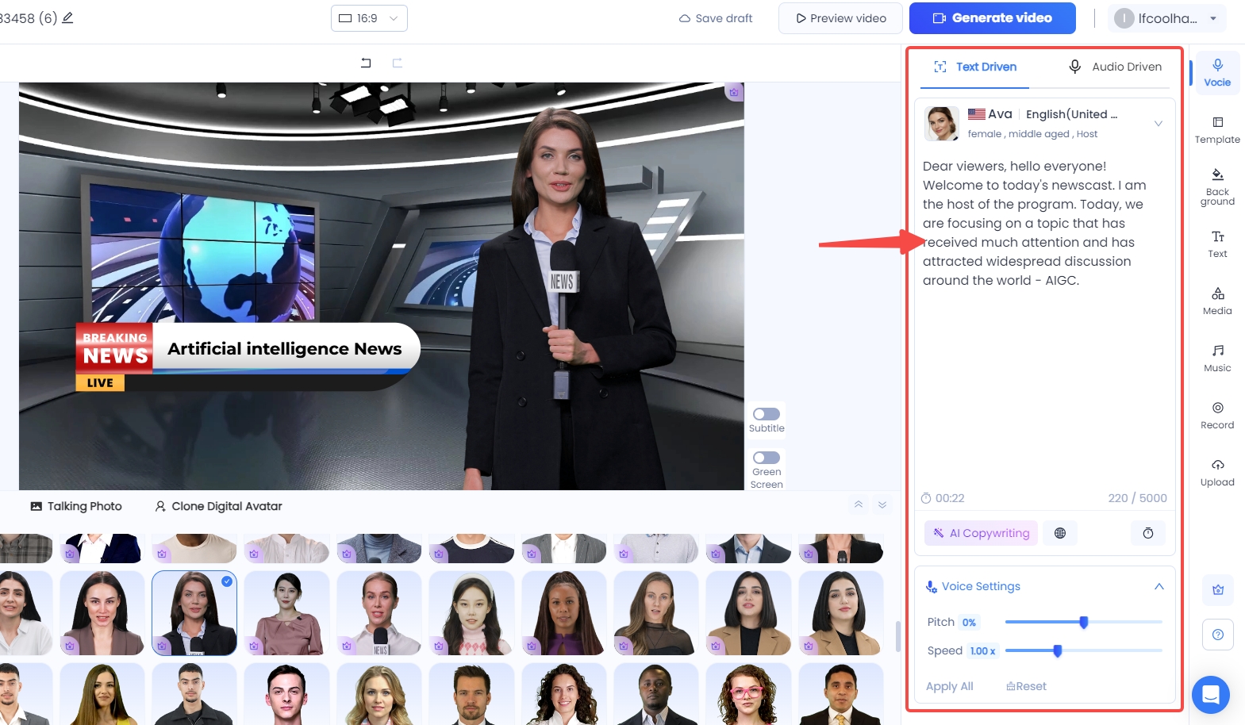Click the Preview video button
The width and height of the screenshot is (1245, 725).
click(840, 18)
